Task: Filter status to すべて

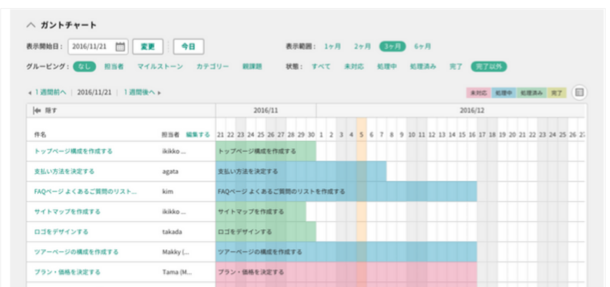Action: click(x=321, y=67)
